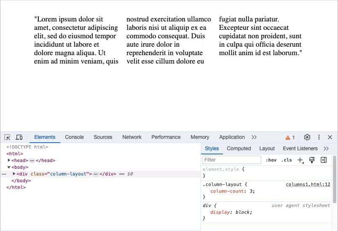Toggle element state with :hov
The height and width of the screenshot is (231, 338).
(x=271, y=160)
